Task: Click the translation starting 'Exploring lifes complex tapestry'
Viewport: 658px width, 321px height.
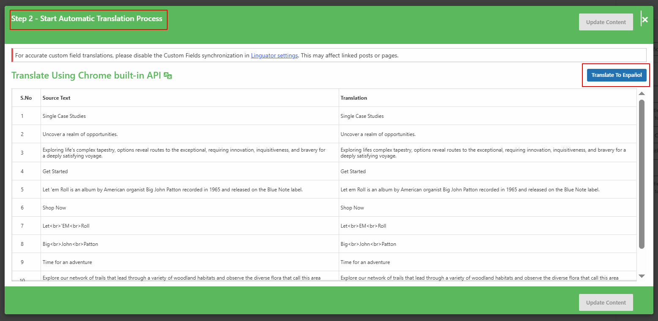Action: pos(483,153)
